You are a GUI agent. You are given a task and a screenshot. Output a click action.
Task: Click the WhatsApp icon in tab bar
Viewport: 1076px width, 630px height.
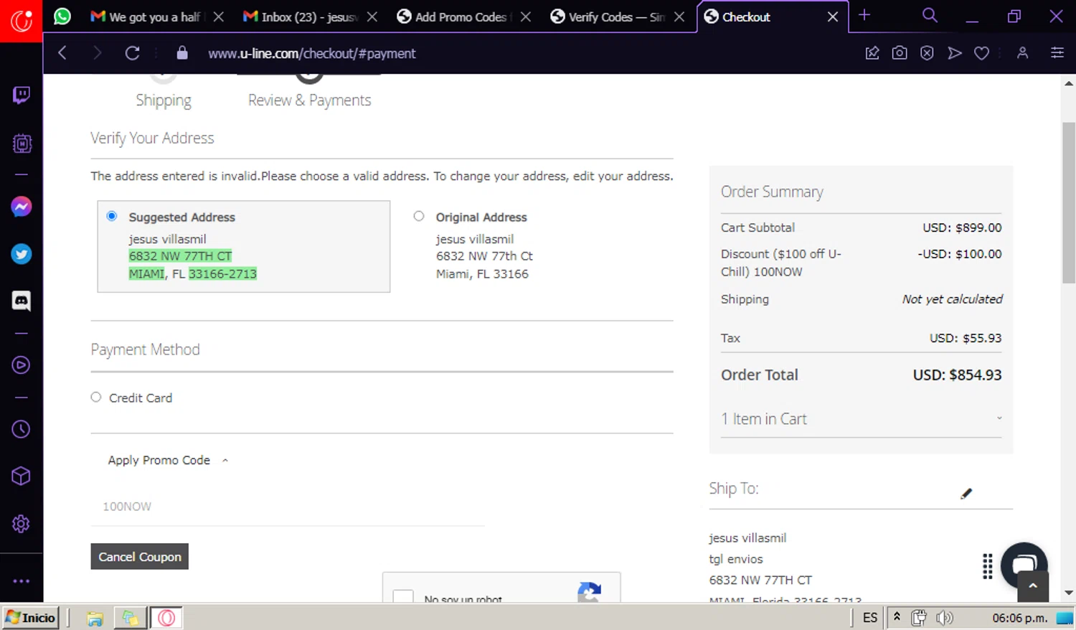tap(62, 17)
